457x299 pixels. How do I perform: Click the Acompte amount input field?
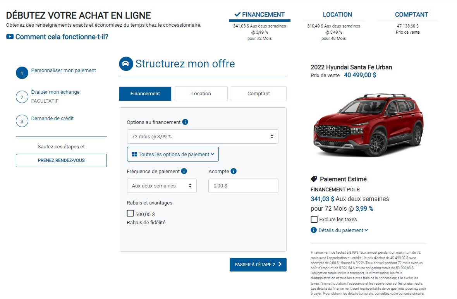pos(243,186)
